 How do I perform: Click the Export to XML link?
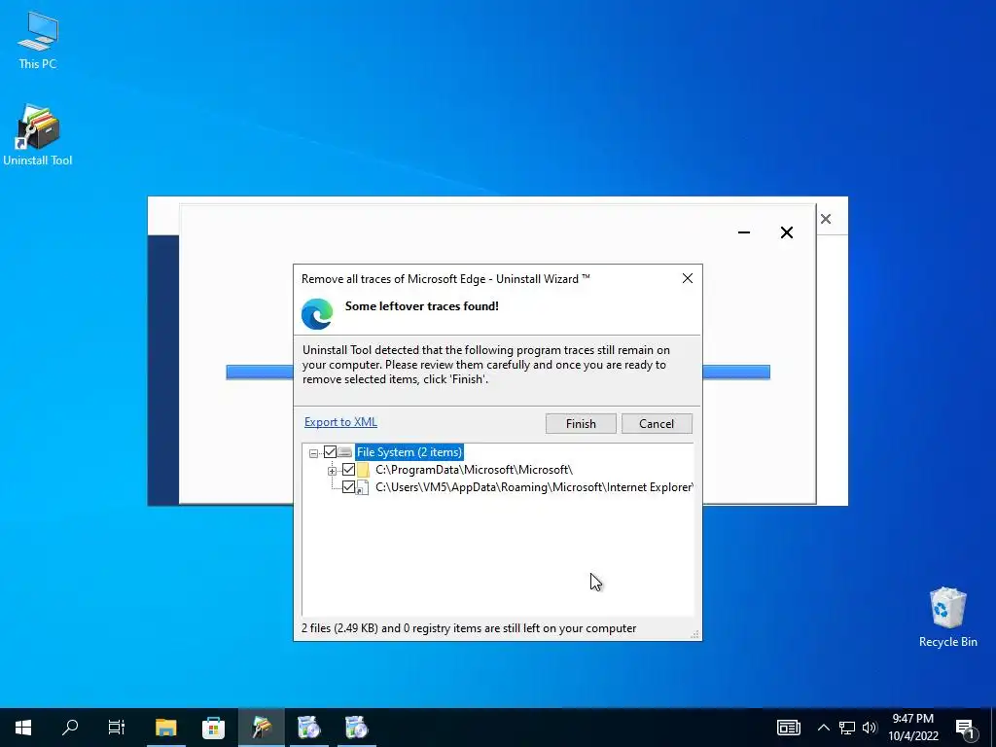340,422
